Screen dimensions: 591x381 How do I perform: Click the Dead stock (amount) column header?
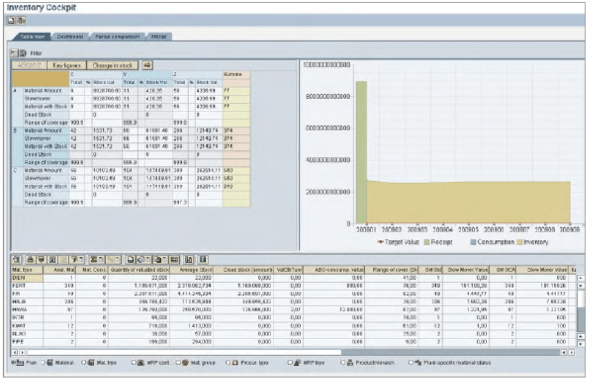(x=243, y=270)
